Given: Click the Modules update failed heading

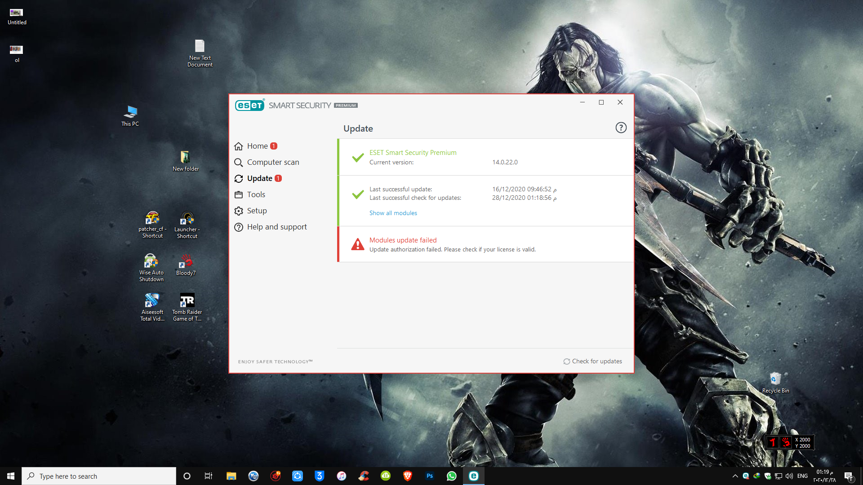Looking at the screenshot, I should pyautogui.click(x=403, y=240).
